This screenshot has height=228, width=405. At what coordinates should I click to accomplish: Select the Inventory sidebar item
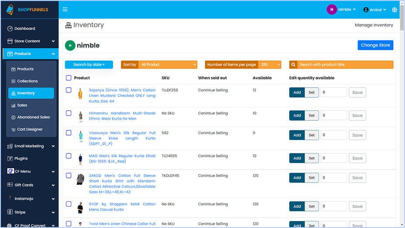click(x=31, y=93)
